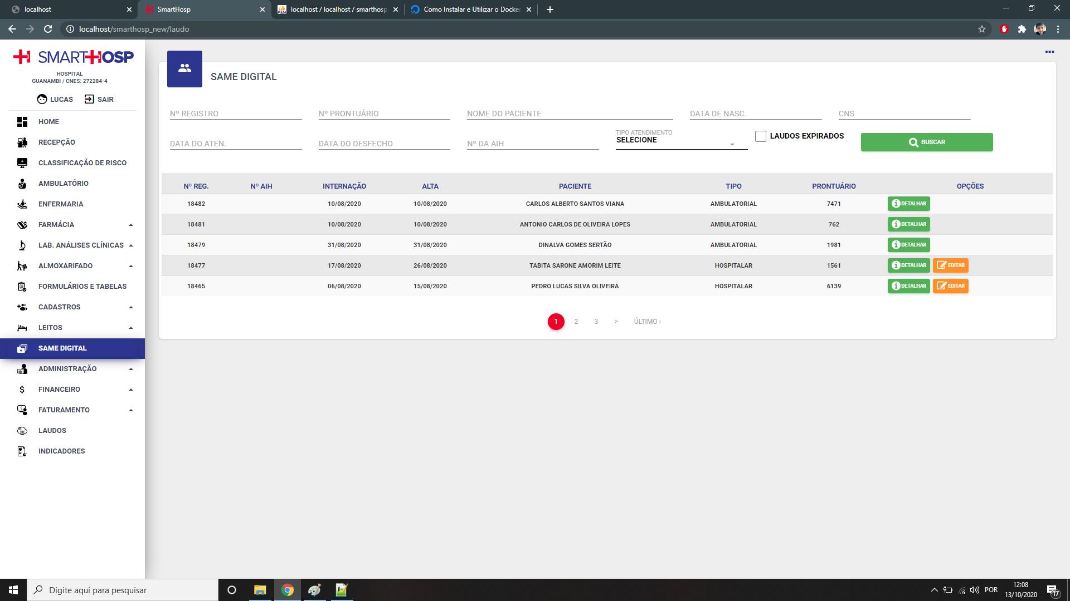
Task: Click Editar for Tabita Sarone Amorim Leite
Action: (x=950, y=265)
